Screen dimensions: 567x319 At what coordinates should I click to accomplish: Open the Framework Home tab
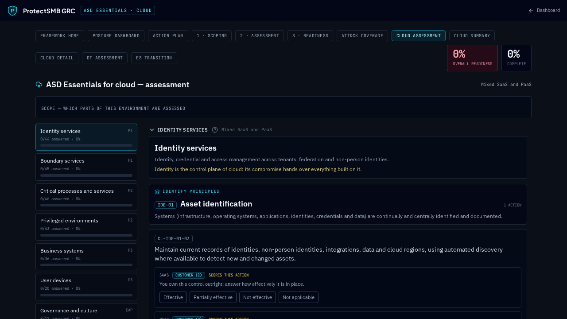[60, 36]
